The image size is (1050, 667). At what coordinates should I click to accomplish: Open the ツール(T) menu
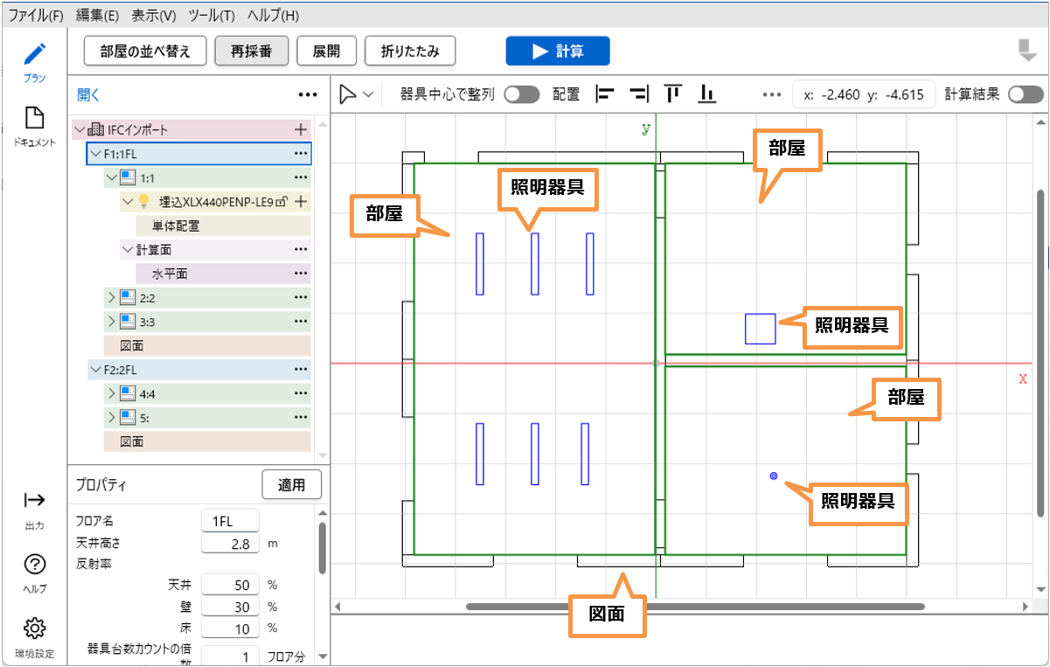pos(211,16)
